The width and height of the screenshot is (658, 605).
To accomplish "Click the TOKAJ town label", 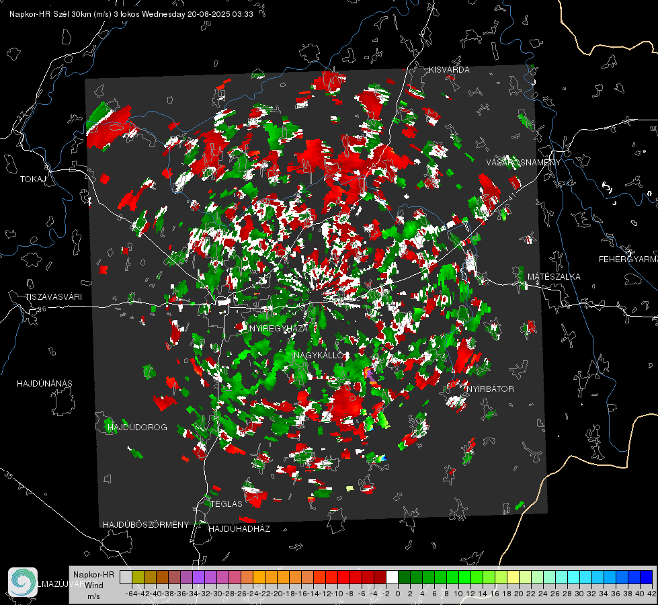I will tap(33, 179).
